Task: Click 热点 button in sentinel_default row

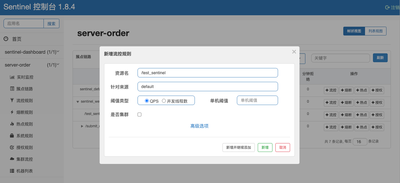Action: (x=361, y=90)
